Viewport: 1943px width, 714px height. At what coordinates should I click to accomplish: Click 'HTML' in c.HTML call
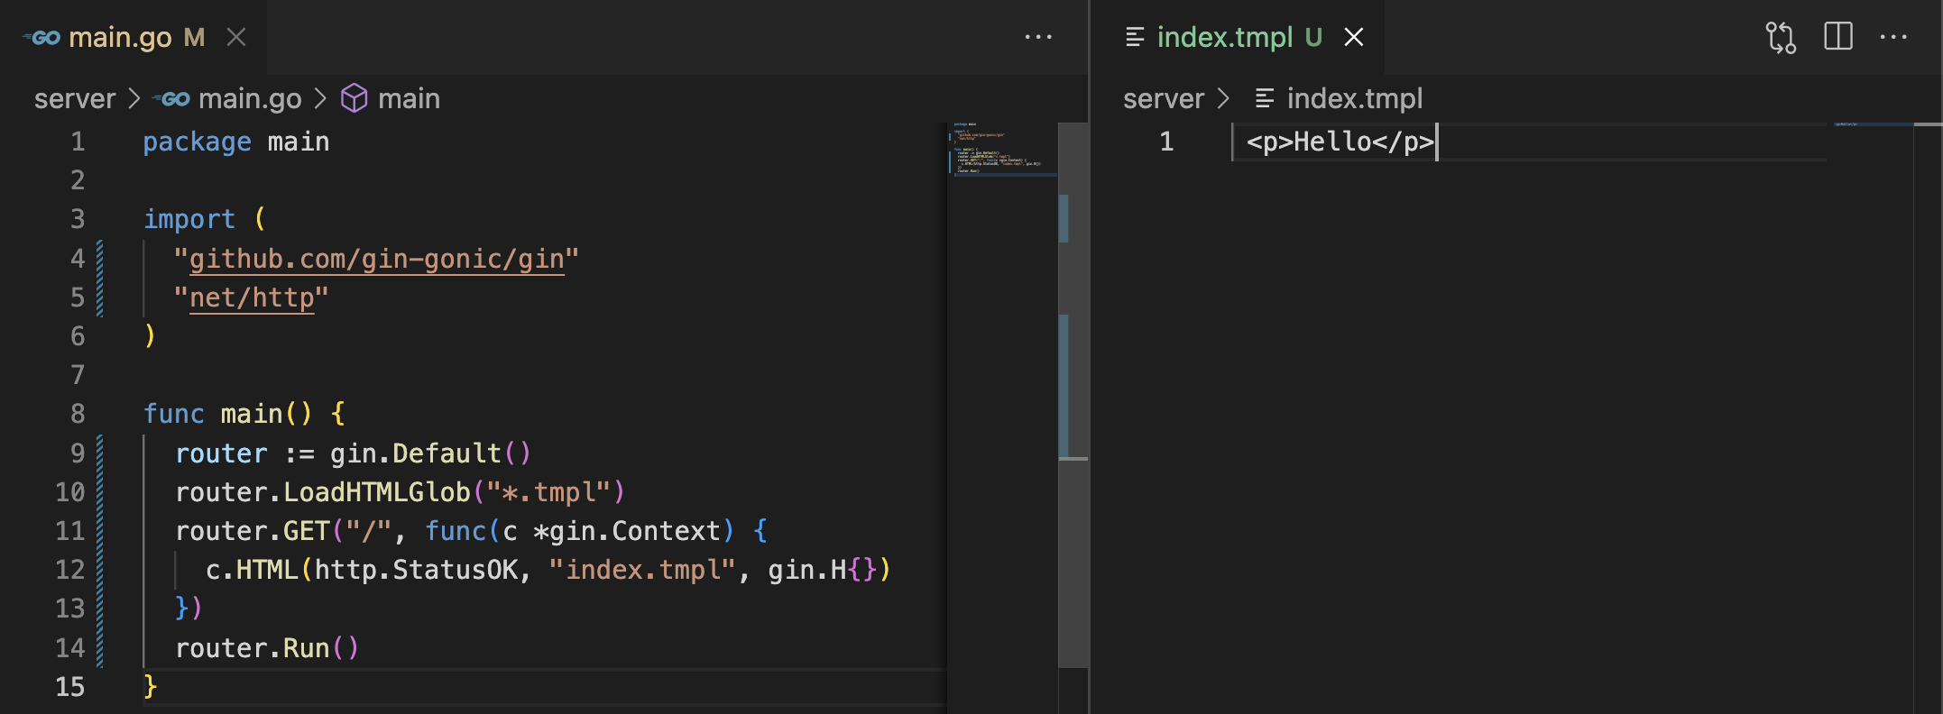tap(267, 570)
